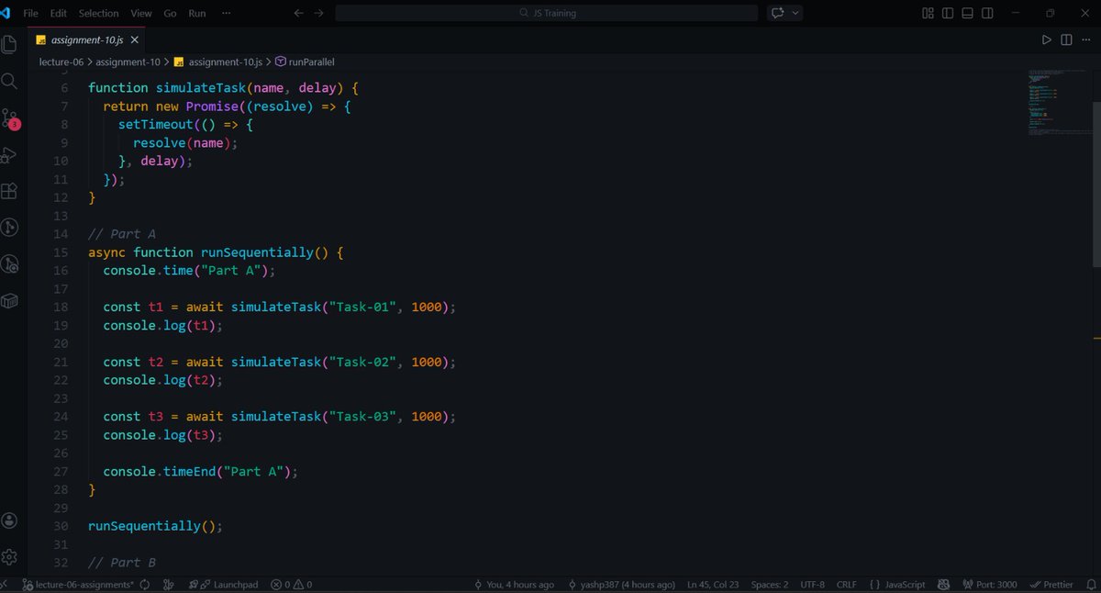Click 'You, 4 hours ago' status item
The image size is (1101, 593).
(x=514, y=585)
